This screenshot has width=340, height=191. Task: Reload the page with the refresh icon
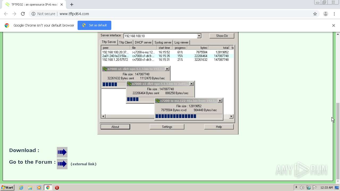(x=23, y=14)
